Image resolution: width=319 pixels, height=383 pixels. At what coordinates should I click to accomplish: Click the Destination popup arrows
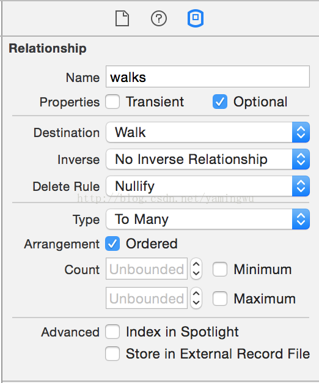click(301, 132)
